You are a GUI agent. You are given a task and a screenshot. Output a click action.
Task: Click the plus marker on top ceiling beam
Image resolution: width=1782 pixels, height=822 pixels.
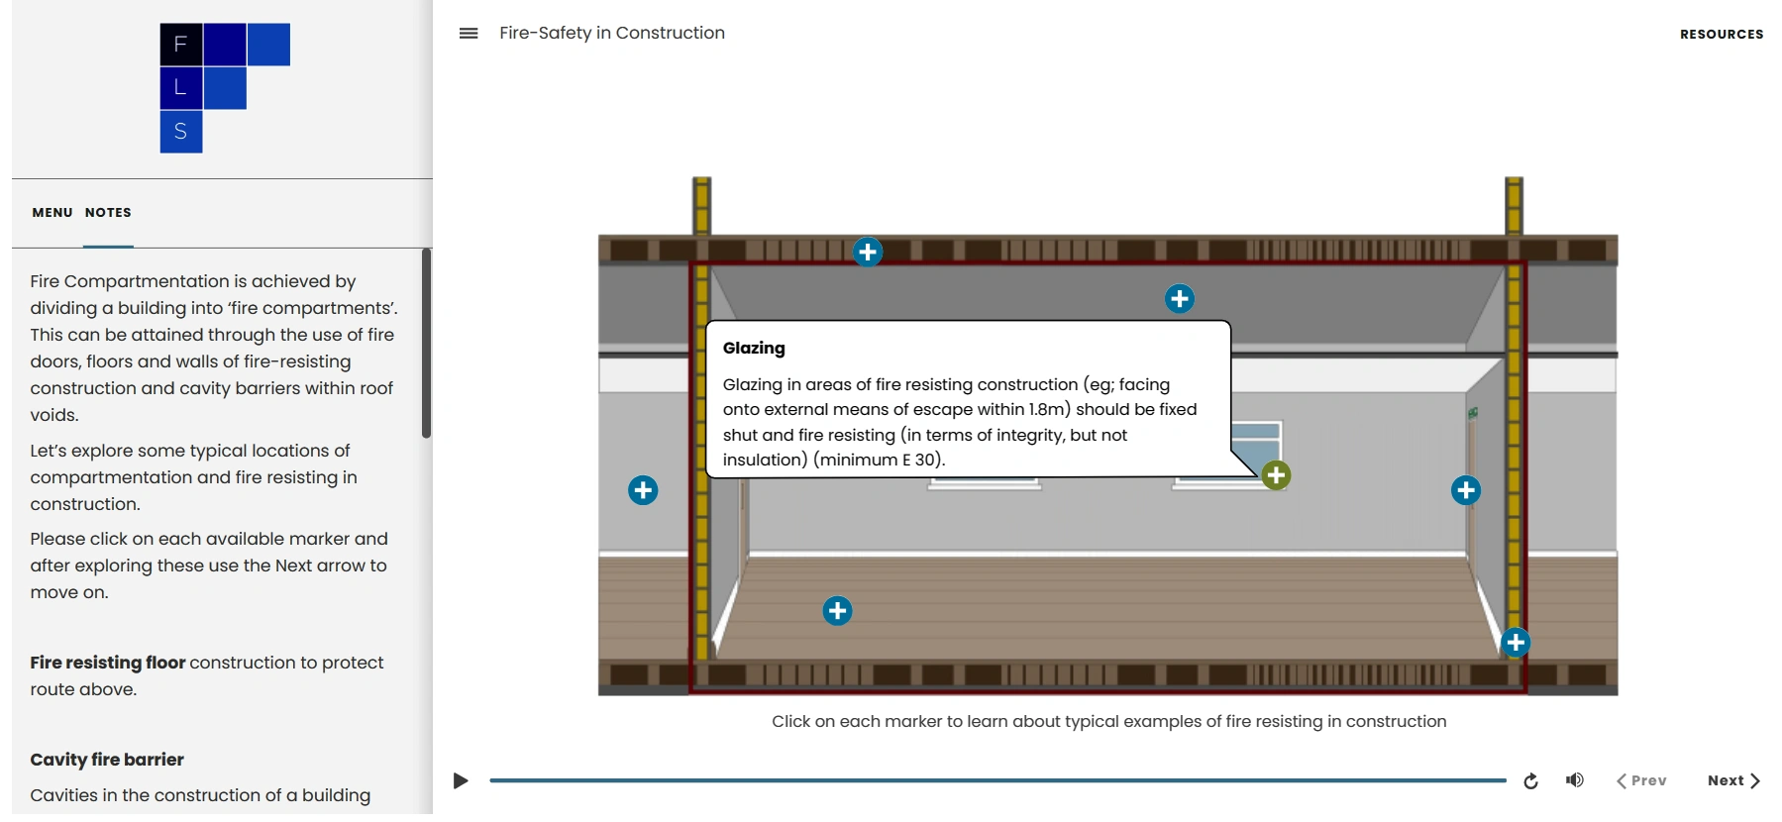pos(868,252)
